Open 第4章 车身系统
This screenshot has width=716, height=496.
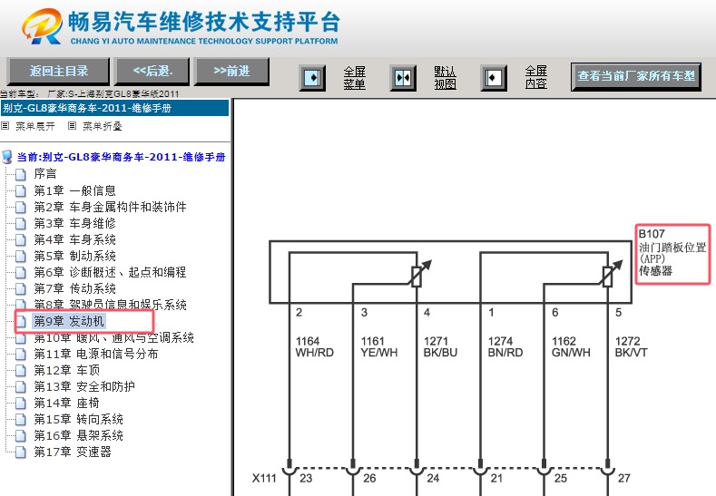tap(75, 239)
